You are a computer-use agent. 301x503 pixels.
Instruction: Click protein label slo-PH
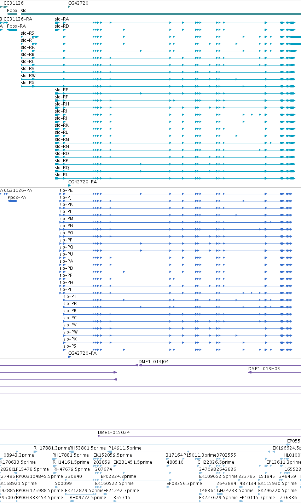click(x=66, y=282)
